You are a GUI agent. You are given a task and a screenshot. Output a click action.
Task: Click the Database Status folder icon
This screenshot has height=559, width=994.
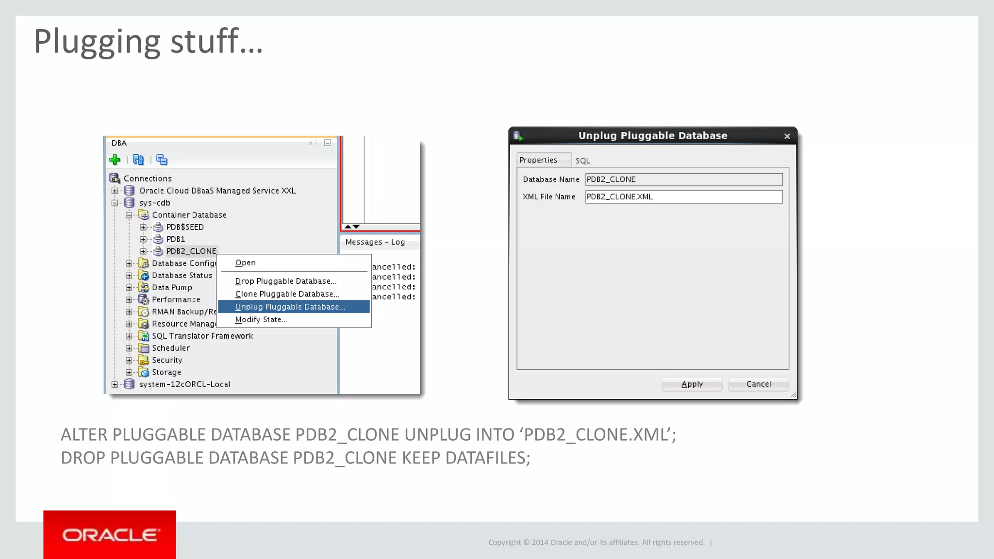point(144,276)
